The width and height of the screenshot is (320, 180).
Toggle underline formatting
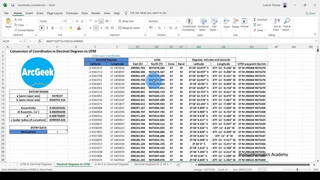coord(52,28)
